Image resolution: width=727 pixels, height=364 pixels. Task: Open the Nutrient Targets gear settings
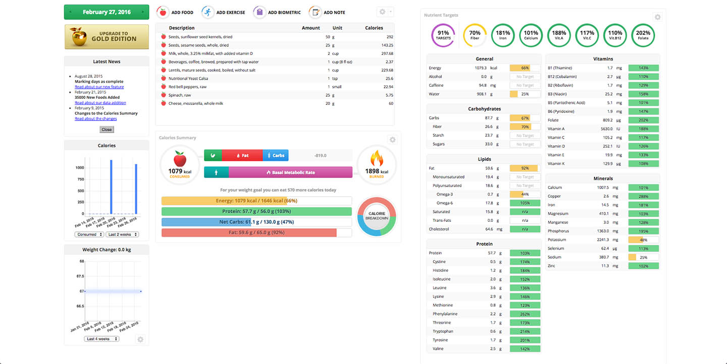tap(657, 17)
